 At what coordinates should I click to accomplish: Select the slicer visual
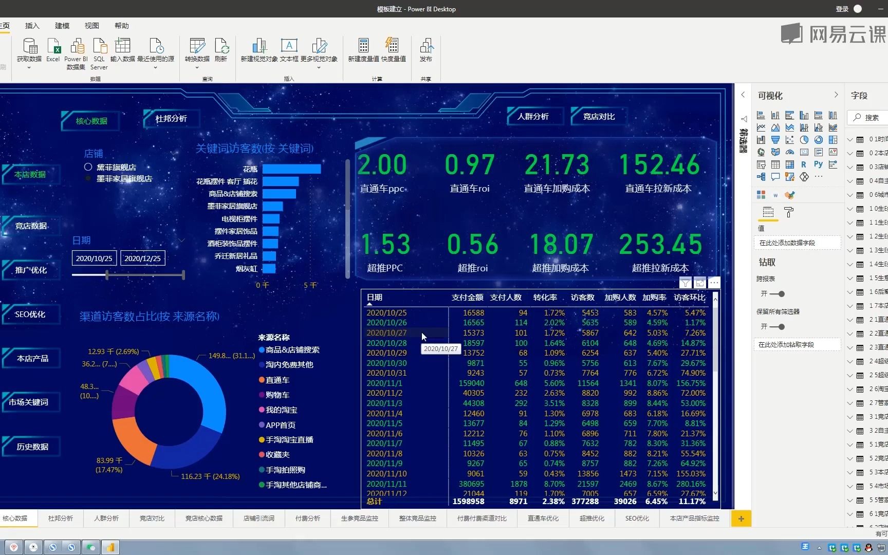(x=761, y=164)
